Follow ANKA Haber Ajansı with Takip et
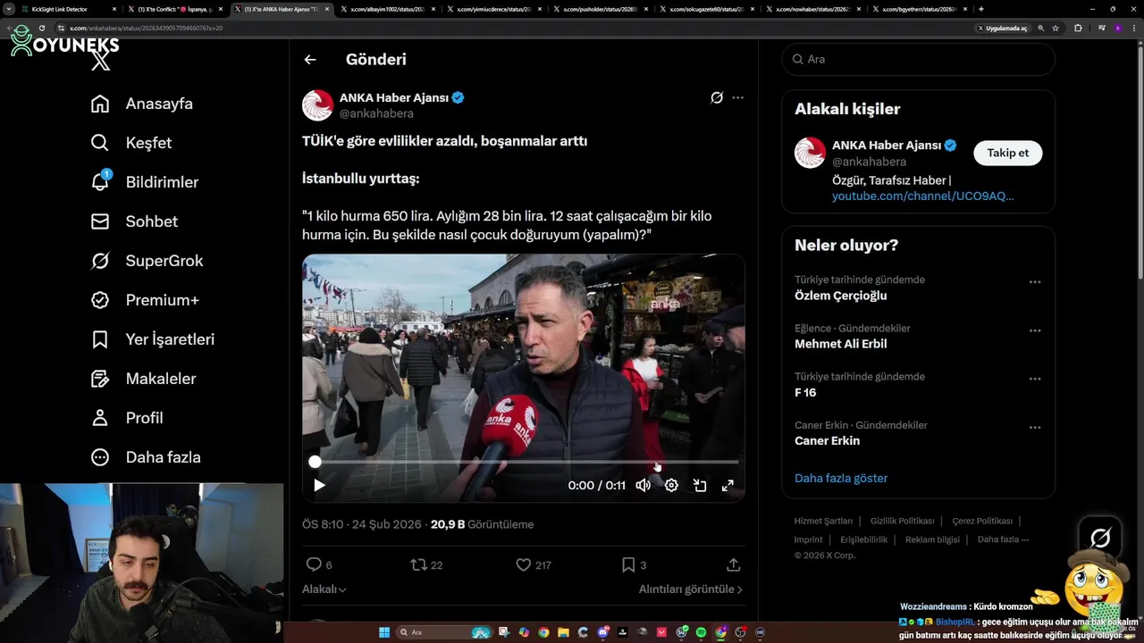 tap(1007, 153)
